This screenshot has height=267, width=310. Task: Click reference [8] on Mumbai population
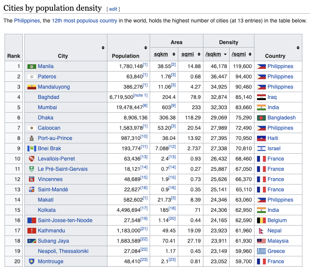[x=145, y=106]
